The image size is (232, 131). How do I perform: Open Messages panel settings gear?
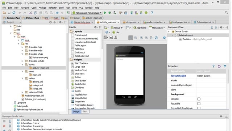[221, 117]
